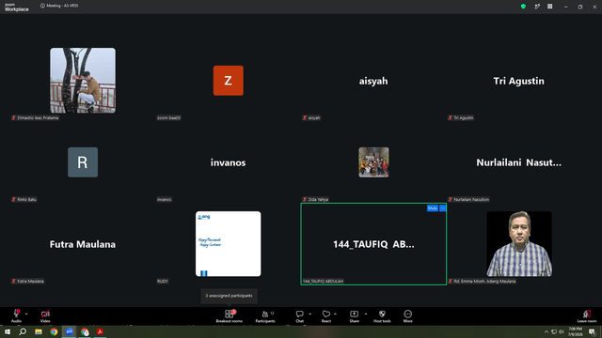
Task: Expand chat options arrow next to Chat
Action: pos(309,314)
